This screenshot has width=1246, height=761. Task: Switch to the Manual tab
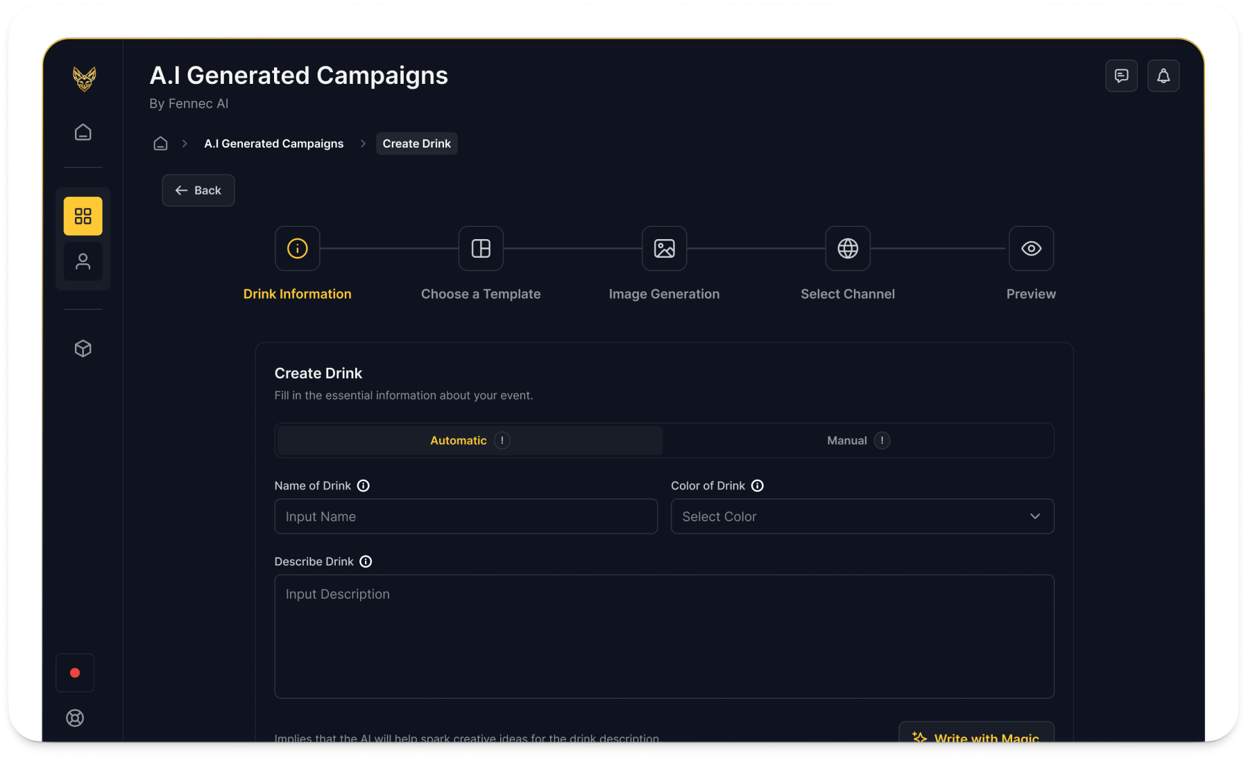point(858,441)
